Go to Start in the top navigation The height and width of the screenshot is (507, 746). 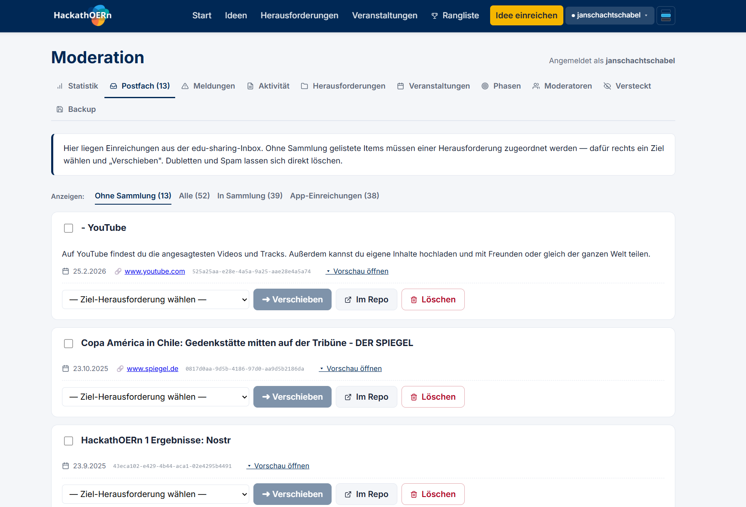click(x=202, y=15)
